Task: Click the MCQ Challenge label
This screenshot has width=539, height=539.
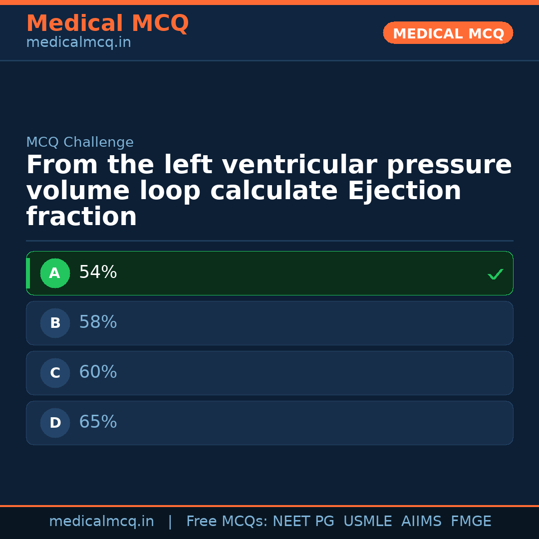Action: 80,143
